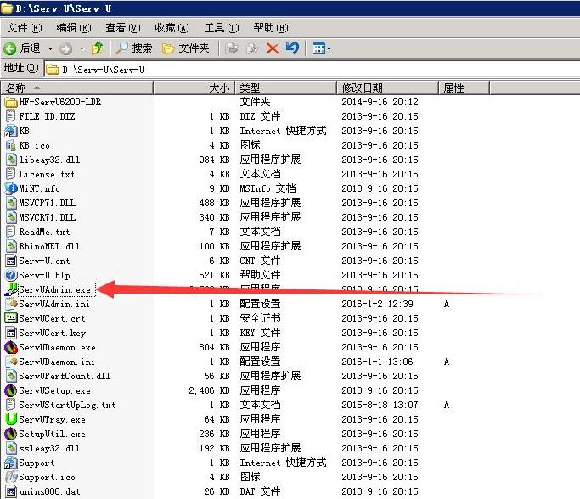The image size is (580, 499).
Task: Select the Serv-U.hlp help file icon
Action: tap(11, 275)
